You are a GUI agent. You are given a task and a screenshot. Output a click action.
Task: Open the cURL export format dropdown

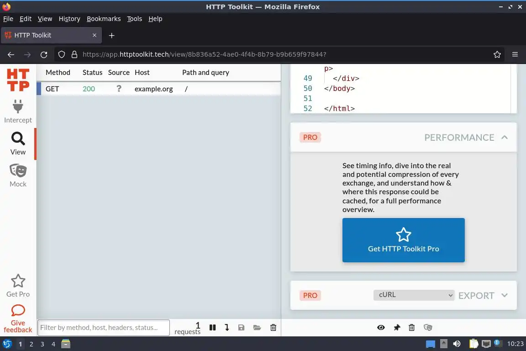[x=414, y=295]
